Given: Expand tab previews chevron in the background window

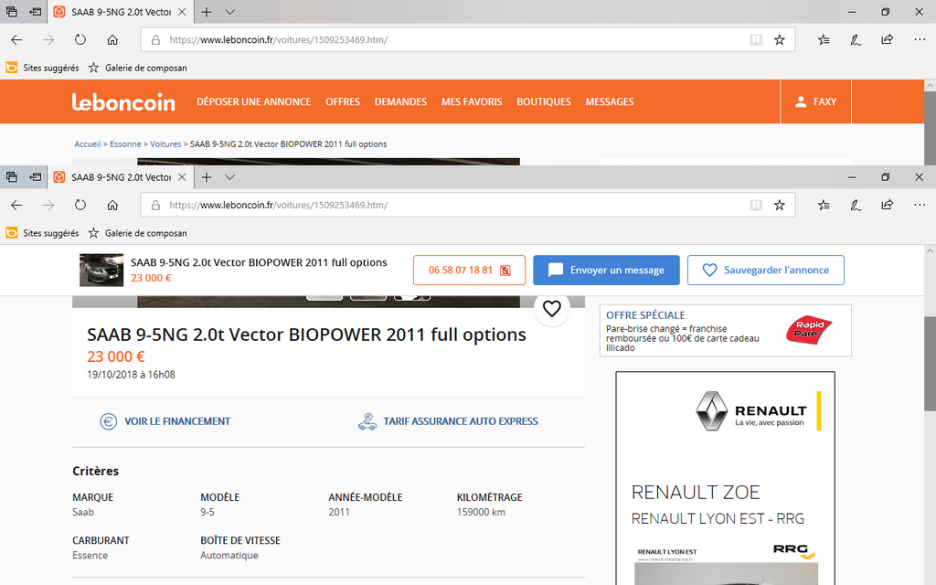Looking at the screenshot, I should point(229,12).
